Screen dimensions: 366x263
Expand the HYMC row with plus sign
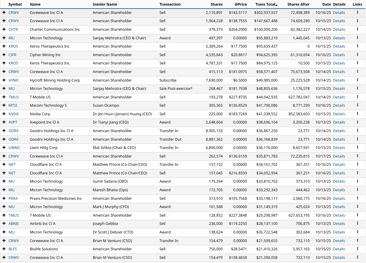coord(4,80)
